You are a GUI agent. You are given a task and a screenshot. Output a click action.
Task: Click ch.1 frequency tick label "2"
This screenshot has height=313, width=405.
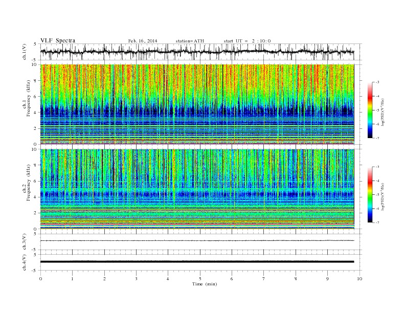35,128
